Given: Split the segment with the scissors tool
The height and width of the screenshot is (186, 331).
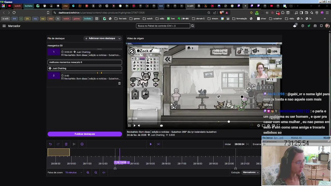Looking at the screenshot, I should (x=74, y=144).
